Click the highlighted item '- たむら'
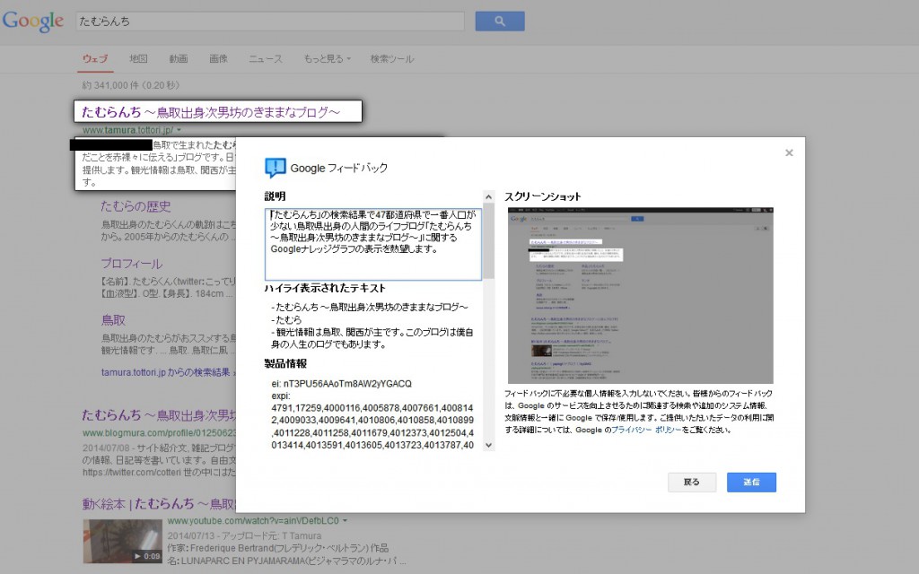Viewport: 919px width, 574px height. tap(286, 320)
